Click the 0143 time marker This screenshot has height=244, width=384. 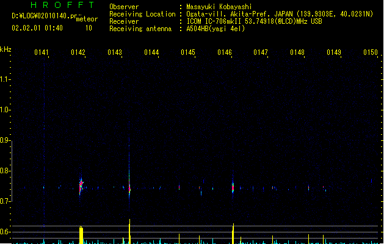click(x=115, y=52)
